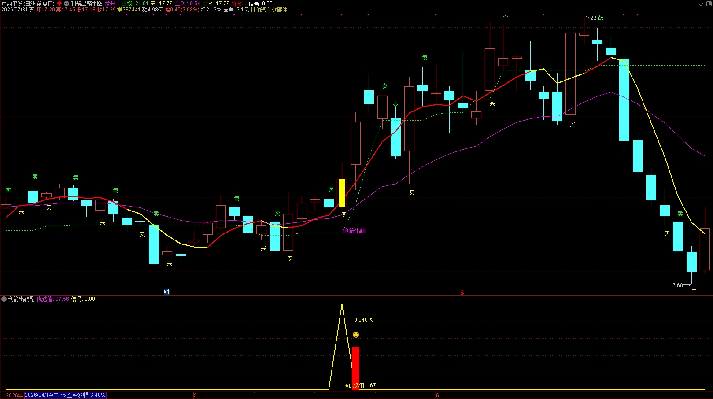The width and height of the screenshot is (713, 399).
Task: Expand the 利箭出鞘主图 indicator dropdown arrow
Action: tap(66, 4)
